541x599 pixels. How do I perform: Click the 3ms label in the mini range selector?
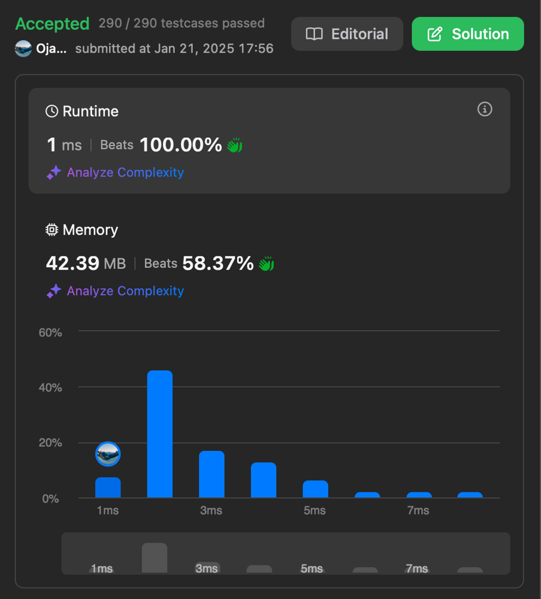click(x=207, y=568)
